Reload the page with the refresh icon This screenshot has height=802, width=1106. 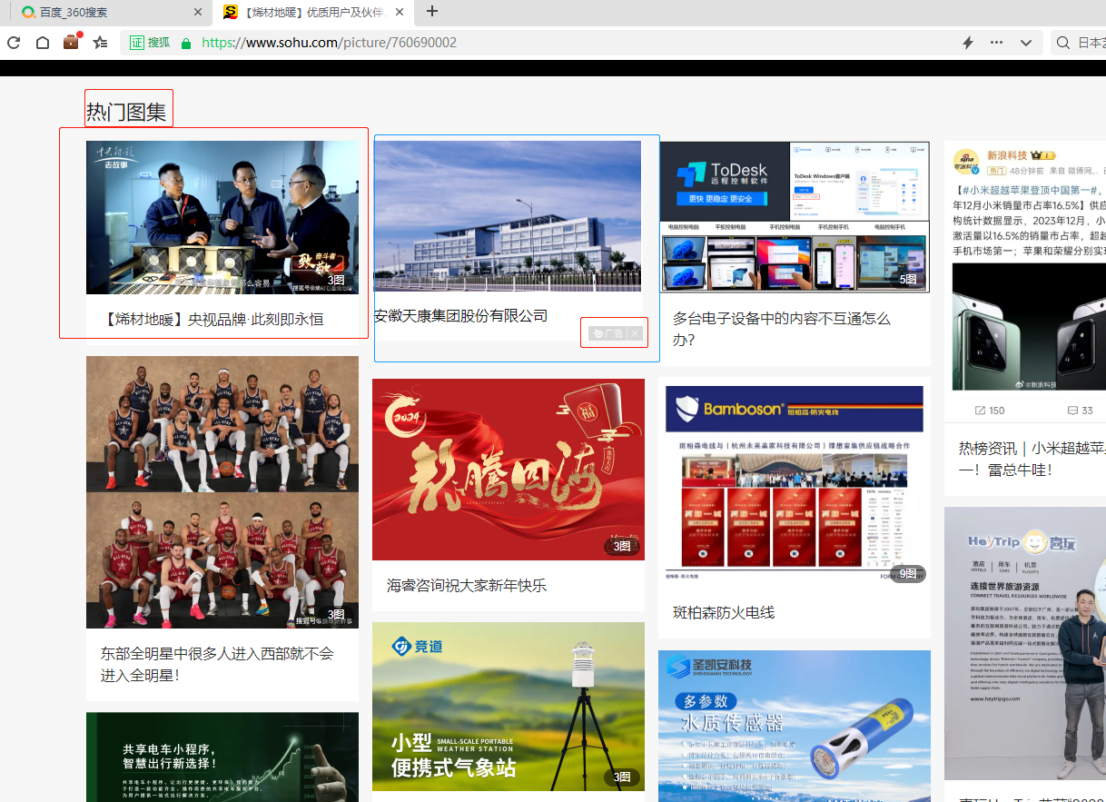coord(14,43)
